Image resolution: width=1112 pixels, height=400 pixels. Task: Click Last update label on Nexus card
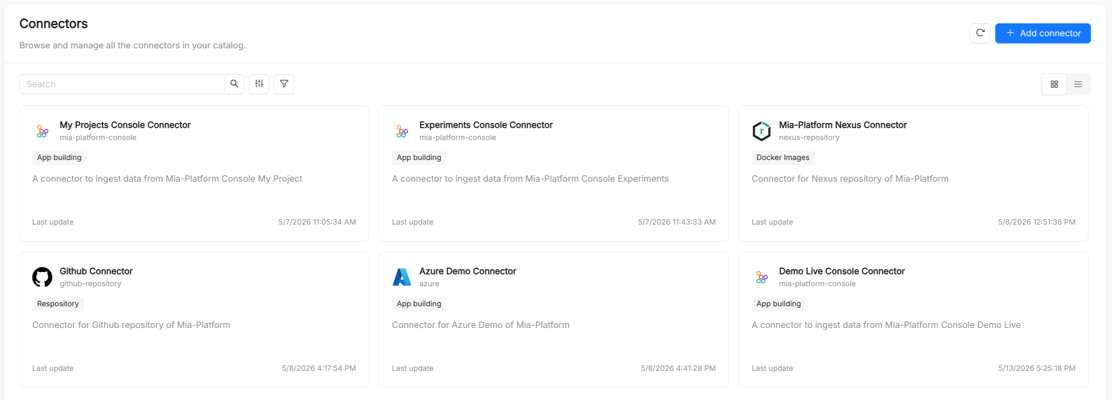tap(772, 222)
